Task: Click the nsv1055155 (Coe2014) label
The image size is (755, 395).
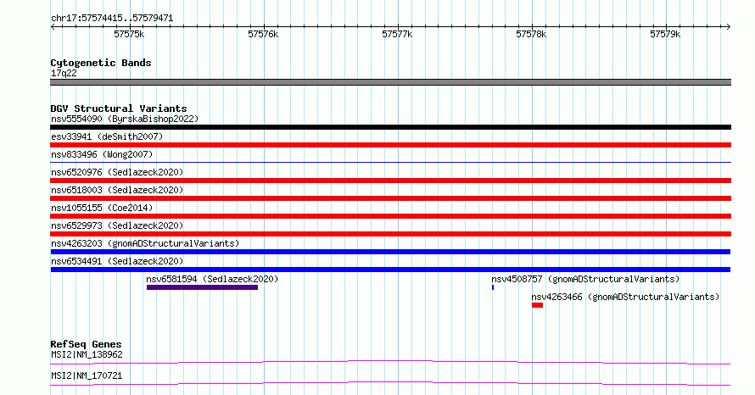Action: click(102, 208)
